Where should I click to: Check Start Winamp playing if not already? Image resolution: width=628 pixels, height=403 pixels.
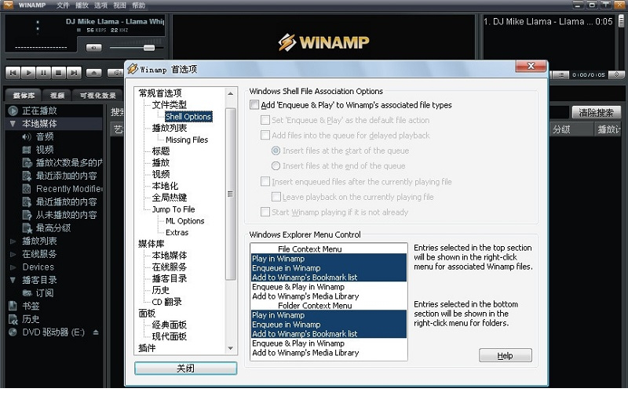pos(265,212)
